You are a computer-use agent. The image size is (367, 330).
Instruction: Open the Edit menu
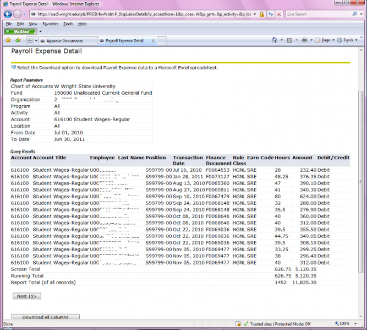tap(20, 24)
